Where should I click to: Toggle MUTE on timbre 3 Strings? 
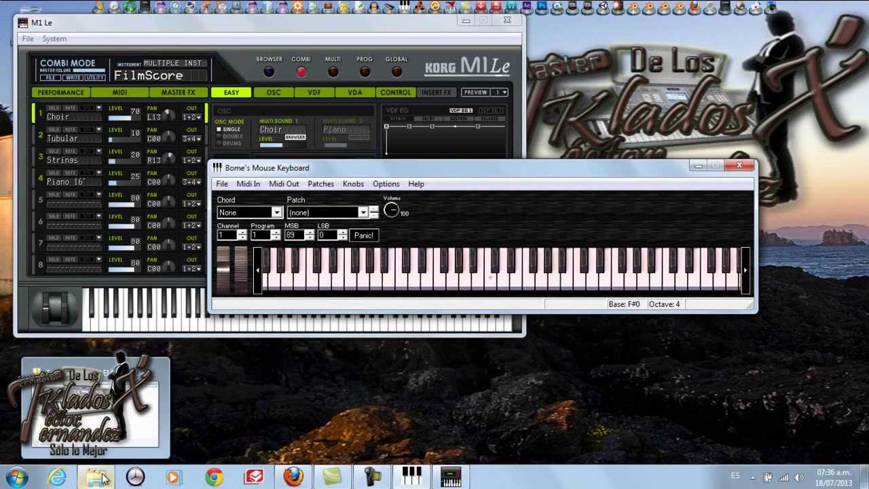point(70,151)
